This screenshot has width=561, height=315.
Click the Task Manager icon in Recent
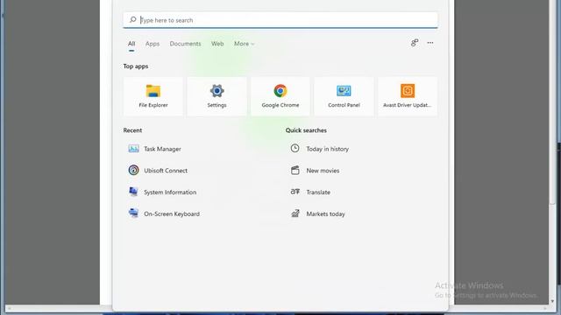[133, 149]
